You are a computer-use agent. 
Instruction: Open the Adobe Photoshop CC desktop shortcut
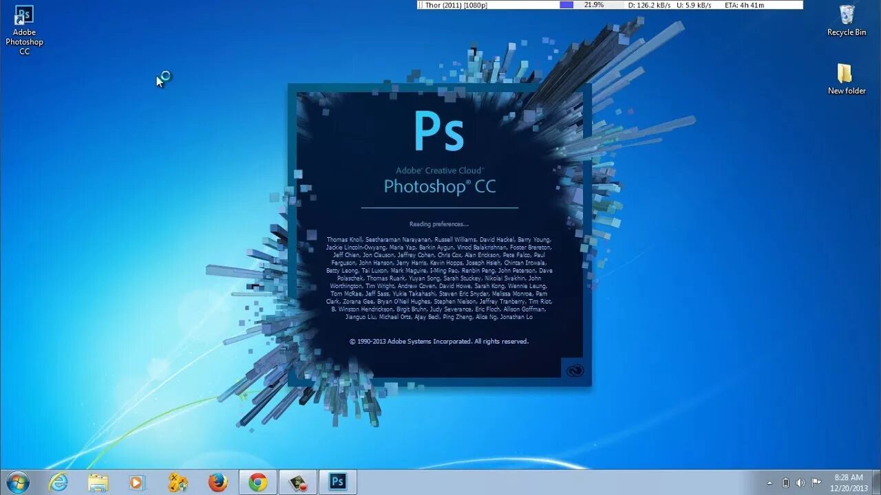pos(24,30)
